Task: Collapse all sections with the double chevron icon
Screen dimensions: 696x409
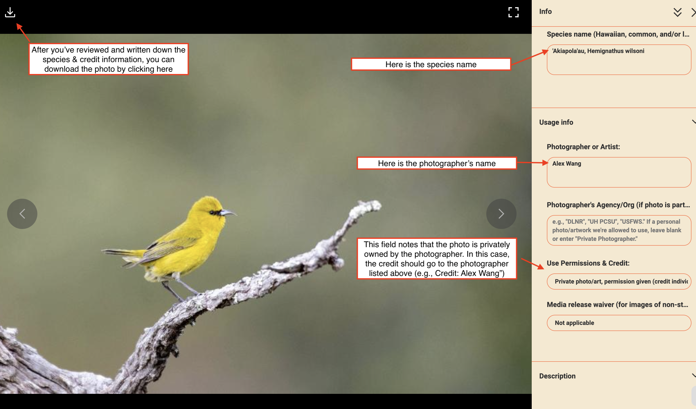Action: (x=677, y=12)
